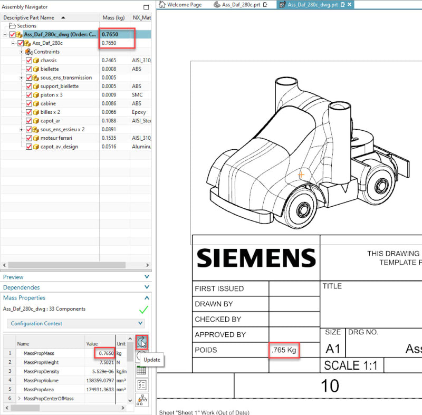
Task: Click the Sections folder icon
Action: click(x=12, y=26)
